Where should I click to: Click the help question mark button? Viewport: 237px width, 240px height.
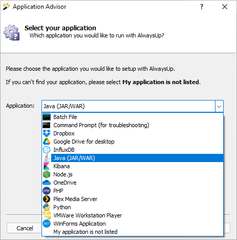pos(202,7)
